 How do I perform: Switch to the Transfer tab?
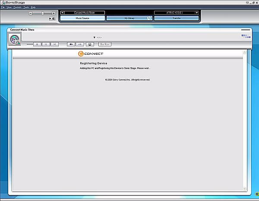[176, 19]
